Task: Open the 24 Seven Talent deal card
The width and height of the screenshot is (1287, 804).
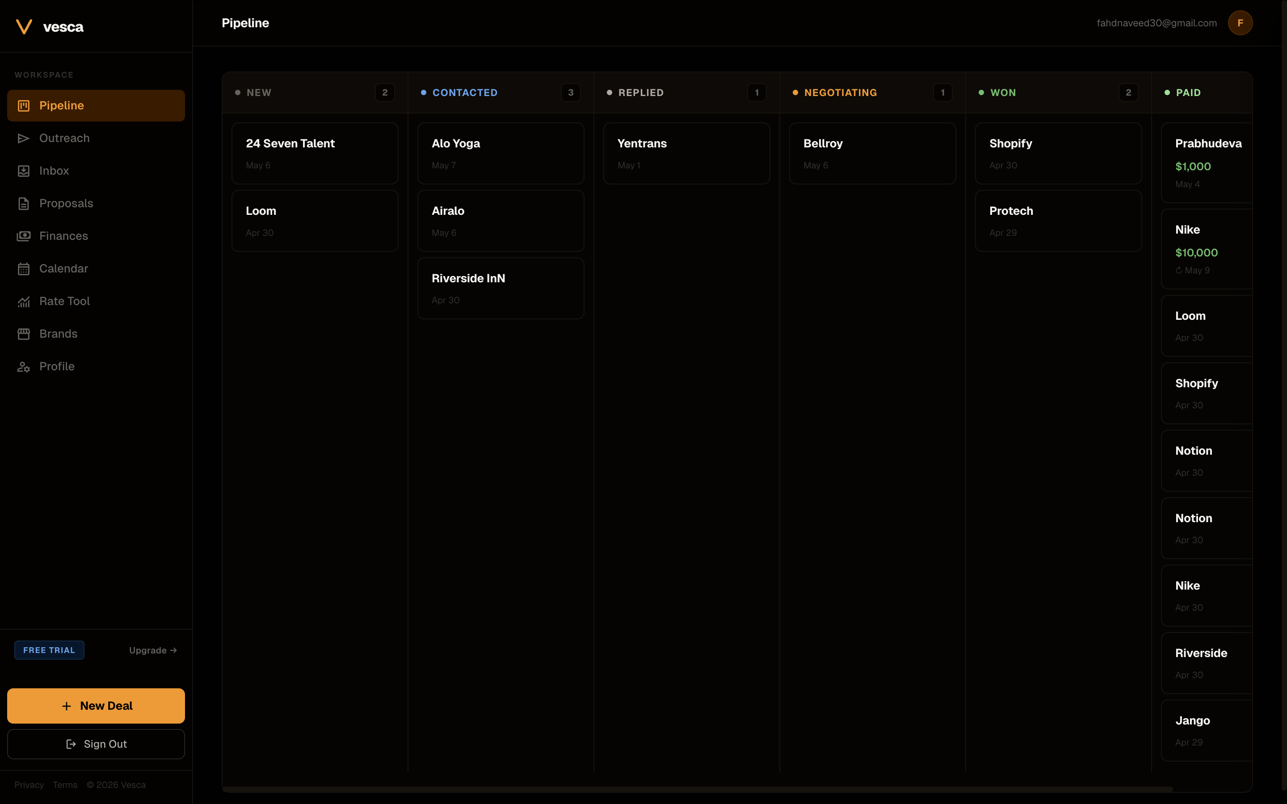Action: (x=315, y=153)
